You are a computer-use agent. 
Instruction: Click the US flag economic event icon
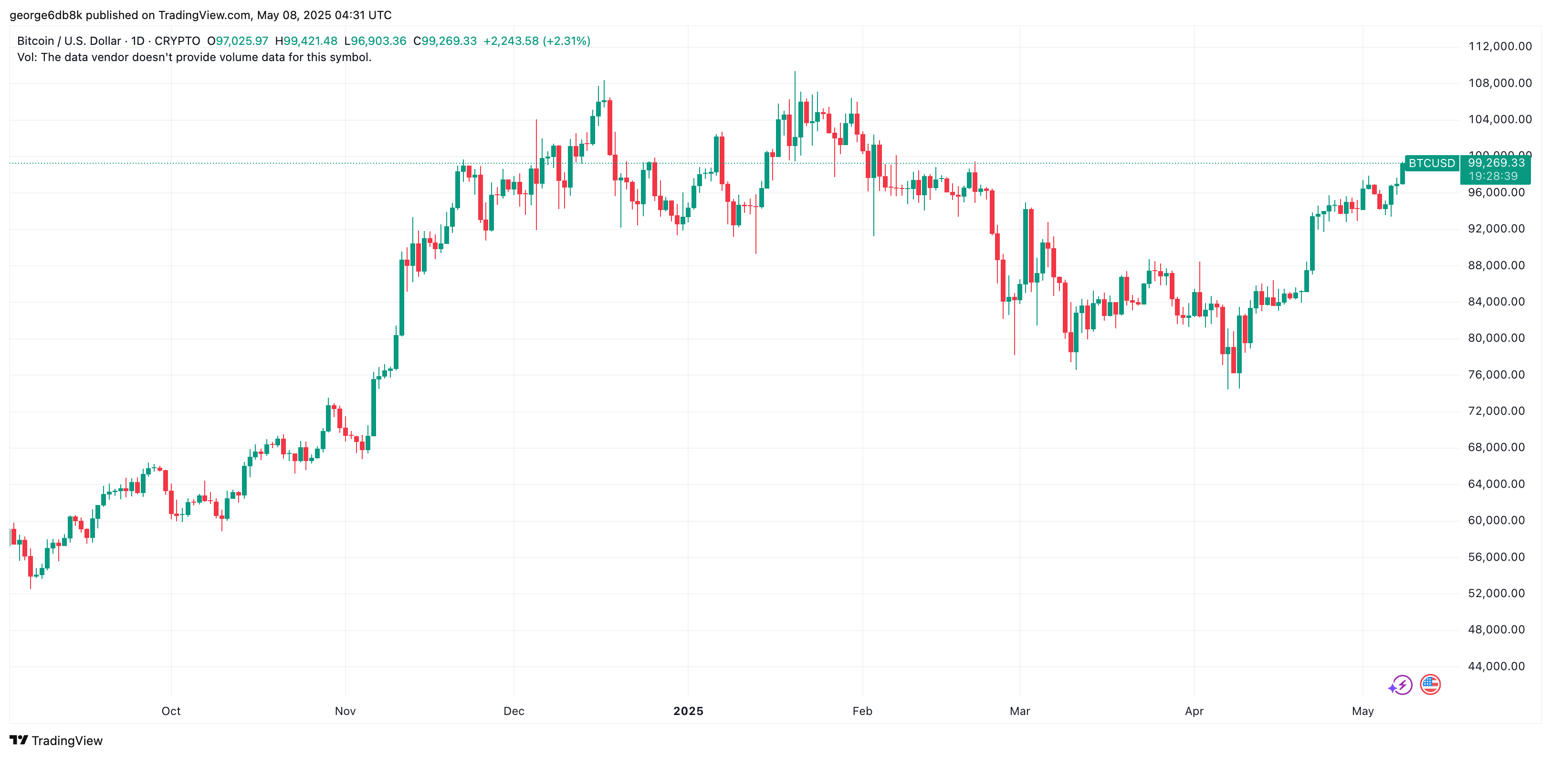(x=1430, y=685)
